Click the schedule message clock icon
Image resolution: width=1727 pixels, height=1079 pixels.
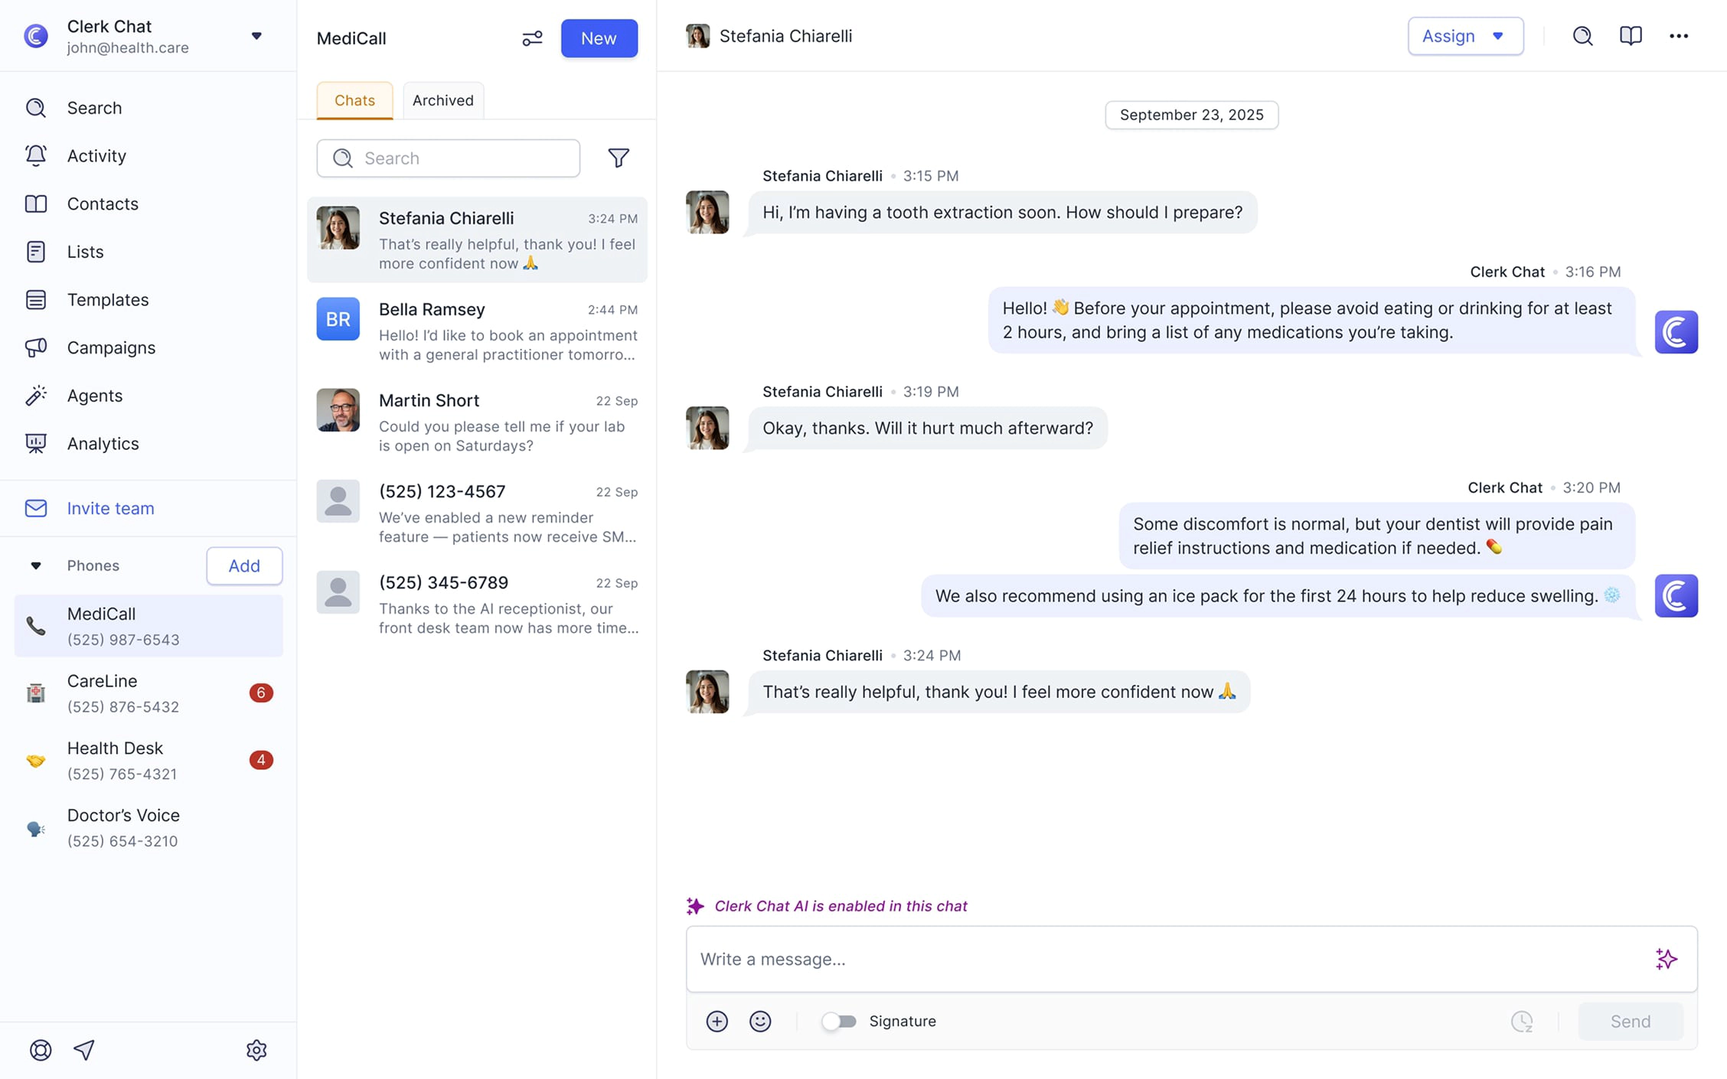1522,1021
